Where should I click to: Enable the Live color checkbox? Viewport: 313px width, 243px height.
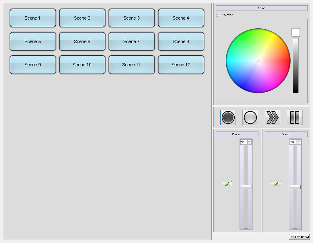(218, 15)
